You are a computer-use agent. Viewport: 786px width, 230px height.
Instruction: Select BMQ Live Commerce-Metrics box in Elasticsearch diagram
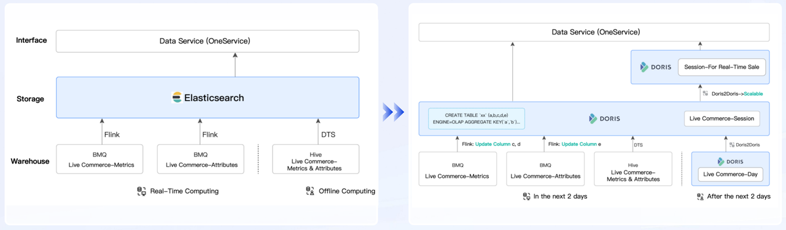(x=99, y=159)
